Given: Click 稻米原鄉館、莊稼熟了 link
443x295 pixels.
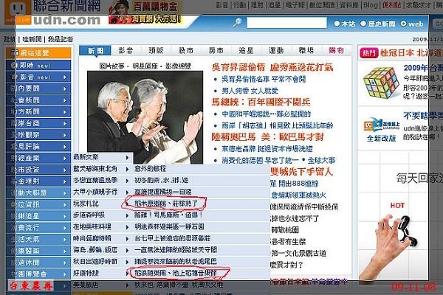Looking at the screenshot, I should tap(166, 204).
